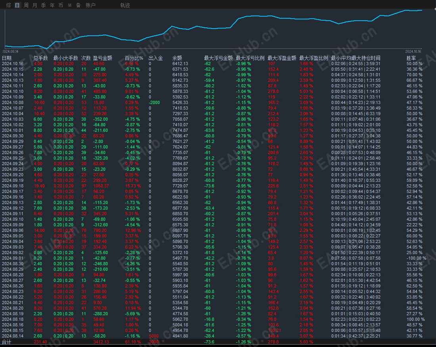This screenshot has width=436, height=347.
Task: Select the M tab
Action: click(70, 5)
